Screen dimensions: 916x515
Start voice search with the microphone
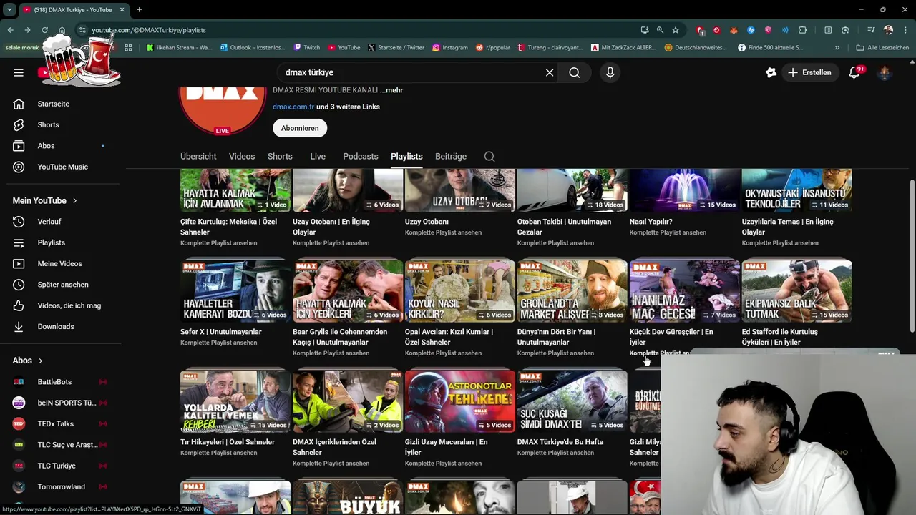pyautogui.click(x=610, y=72)
